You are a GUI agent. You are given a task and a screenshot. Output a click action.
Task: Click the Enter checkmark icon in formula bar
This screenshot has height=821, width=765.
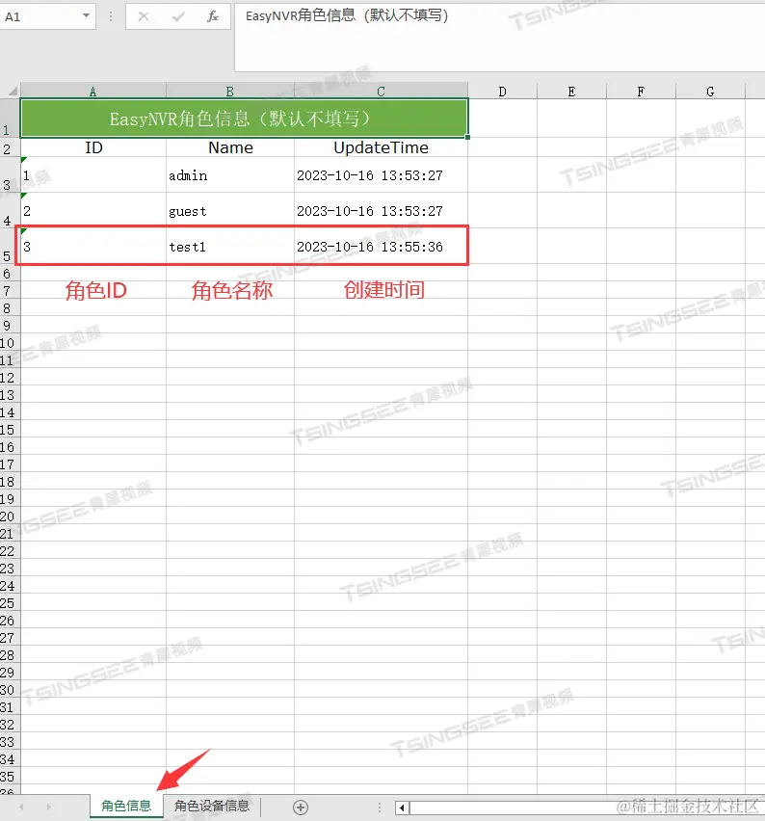[x=178, y=16]
